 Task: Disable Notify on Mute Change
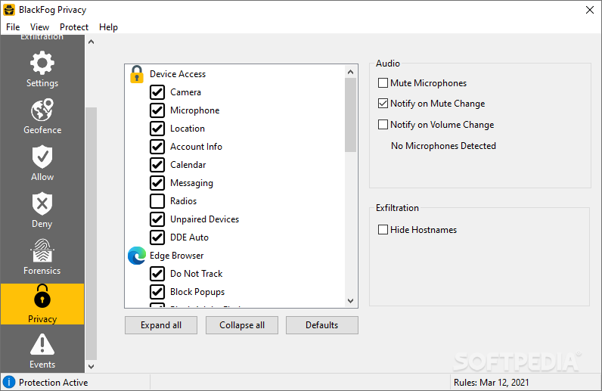[383, 104]
